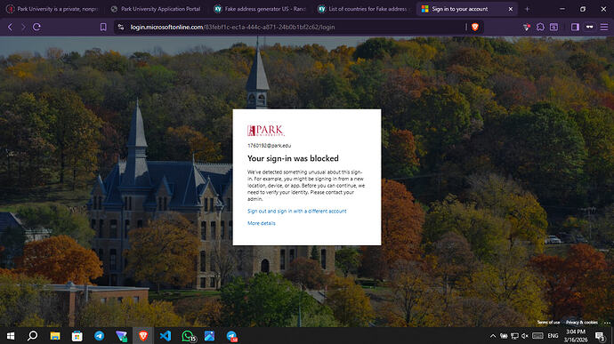Open network status tray icon
This screenshot has height=344, width=614.
click(514, 336)
